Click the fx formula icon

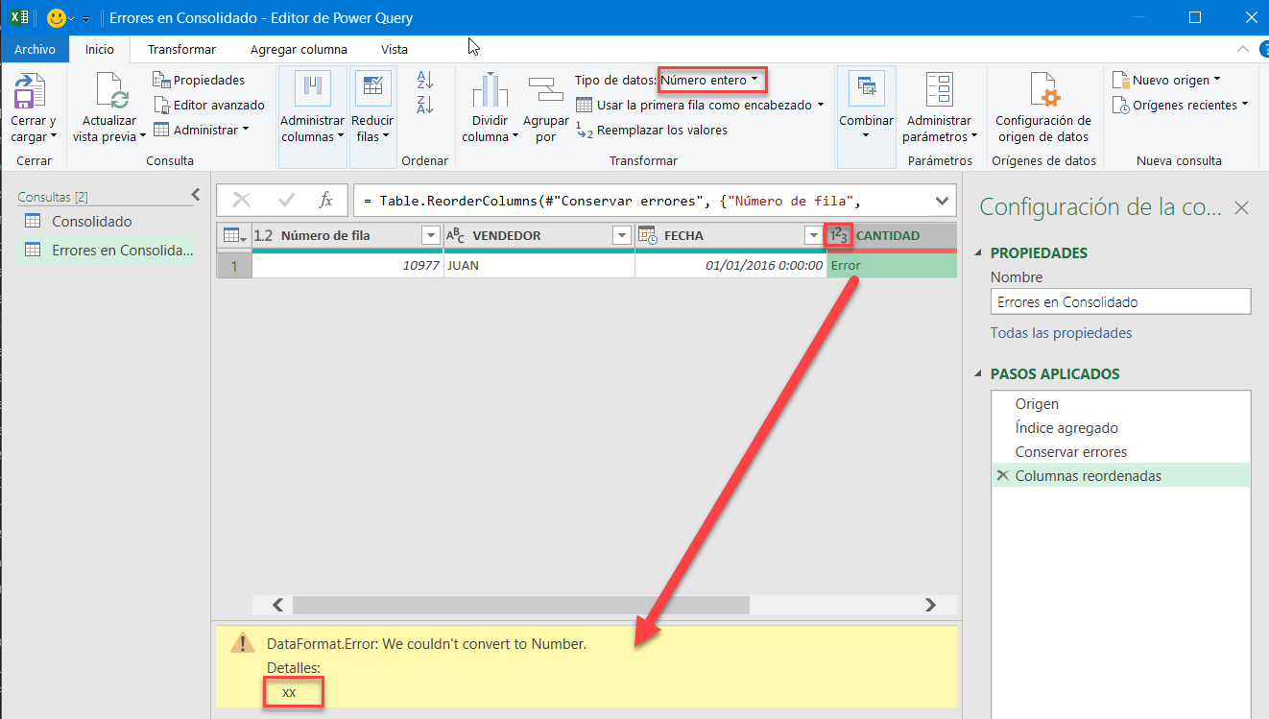[x=326, y=200]
